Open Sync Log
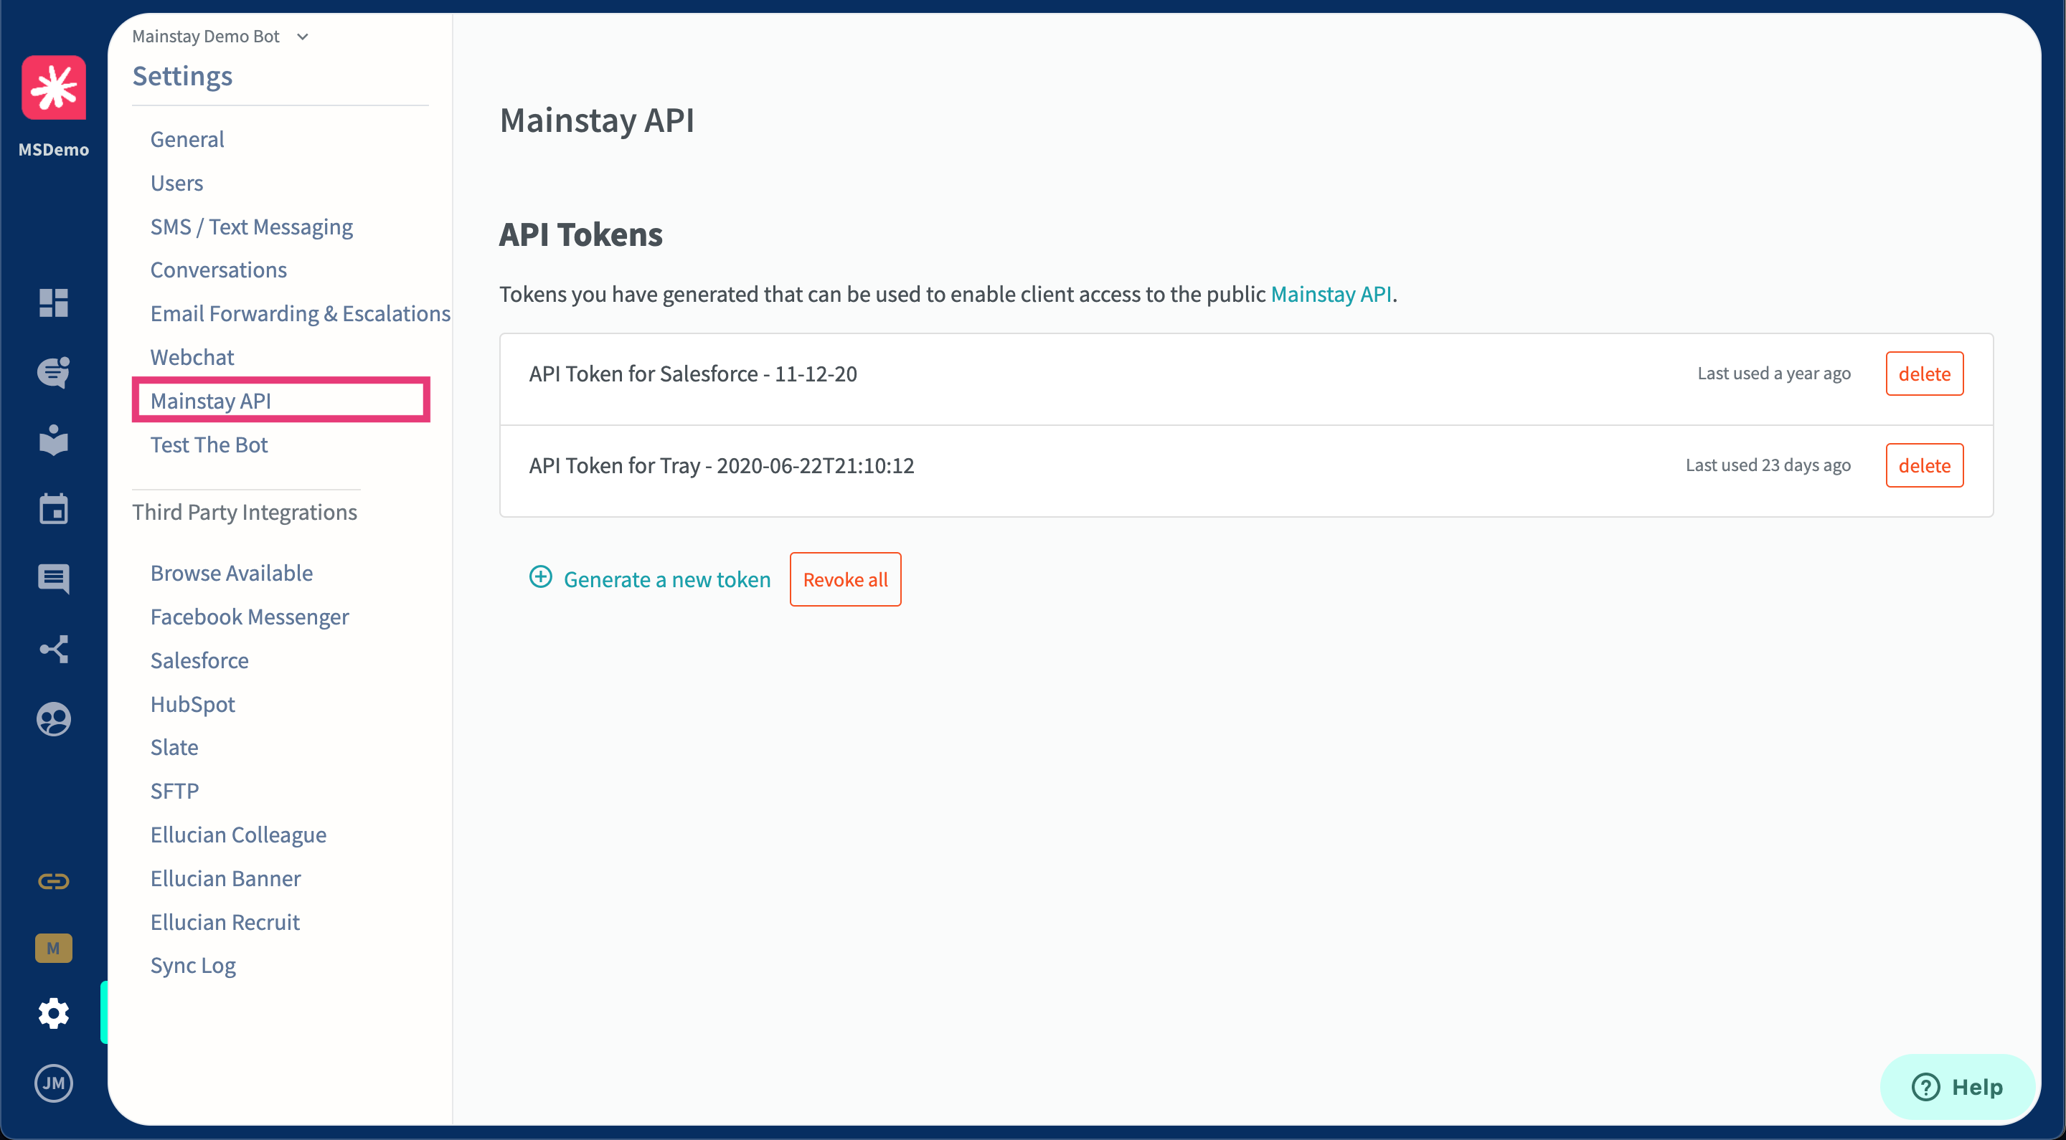The image size is (2066, 1140). (x=192, y=965)
